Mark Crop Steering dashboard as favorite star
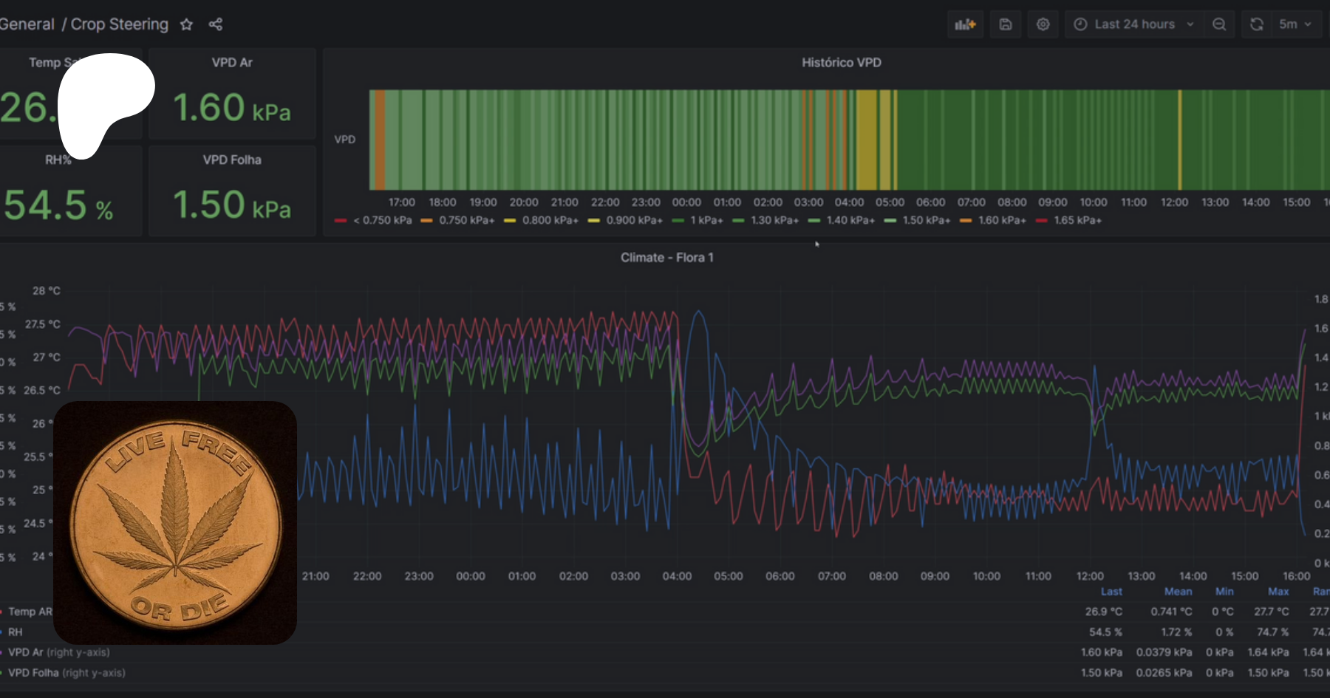 click(187, 24)
